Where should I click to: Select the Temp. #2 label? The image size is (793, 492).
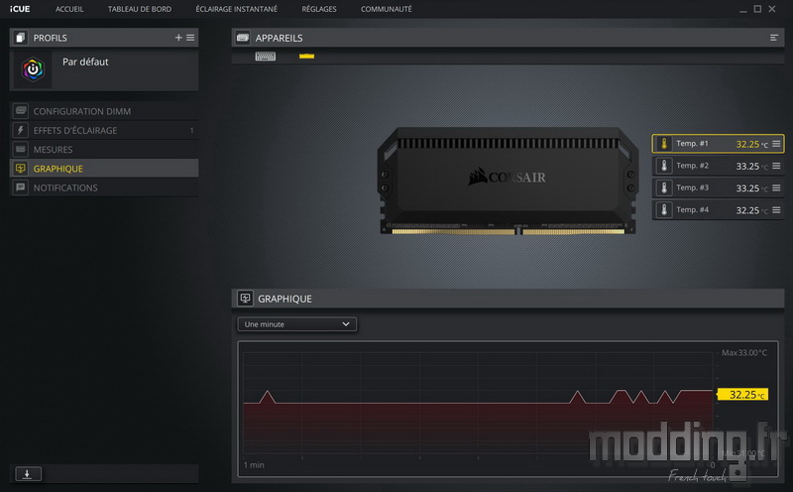(692, 166)
